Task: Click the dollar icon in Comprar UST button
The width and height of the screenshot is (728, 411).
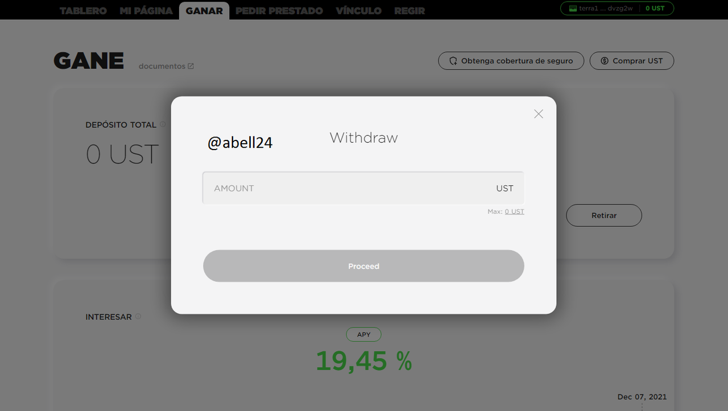Action: click(605, 61)
